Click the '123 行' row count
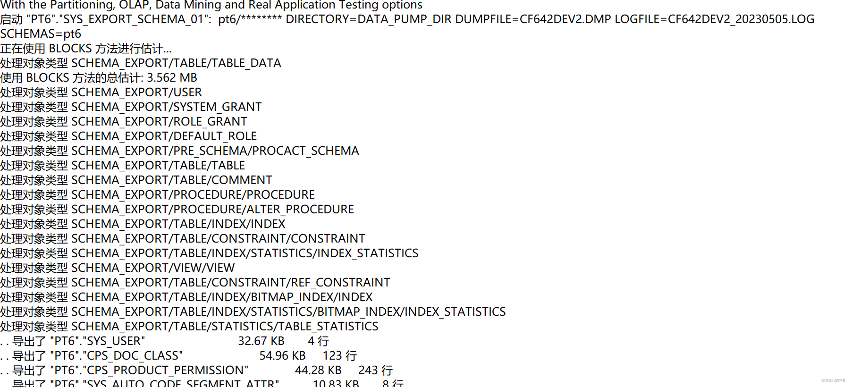Screen dimensions: 852x387 339,356
